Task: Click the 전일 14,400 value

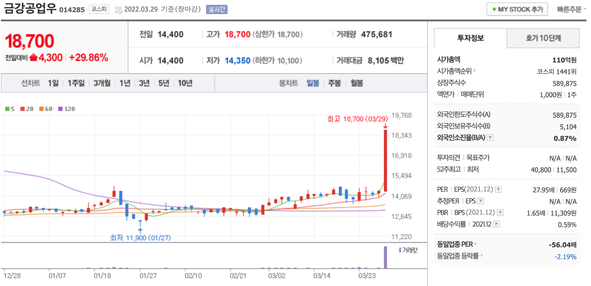Action: click(x=170, y=34)
